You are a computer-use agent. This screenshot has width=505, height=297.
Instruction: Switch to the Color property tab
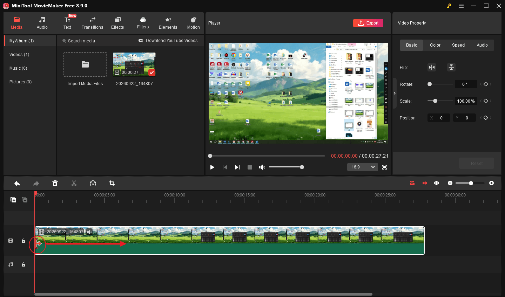[435, 45]
